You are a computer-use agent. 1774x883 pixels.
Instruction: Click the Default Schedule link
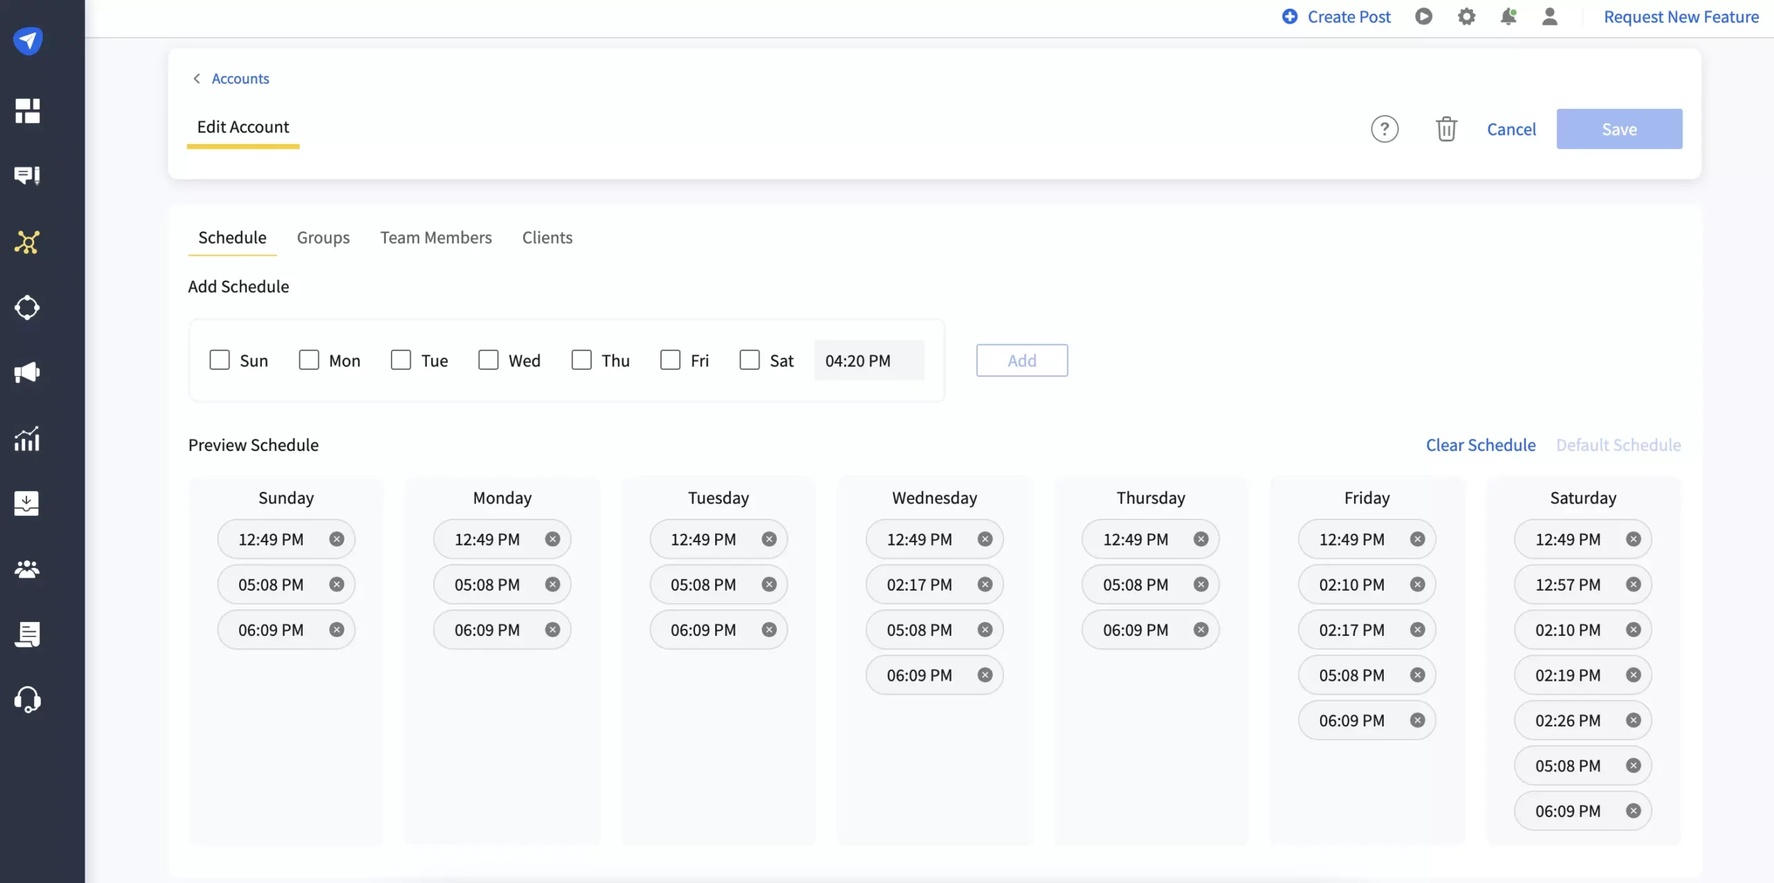coord(1619,443)
